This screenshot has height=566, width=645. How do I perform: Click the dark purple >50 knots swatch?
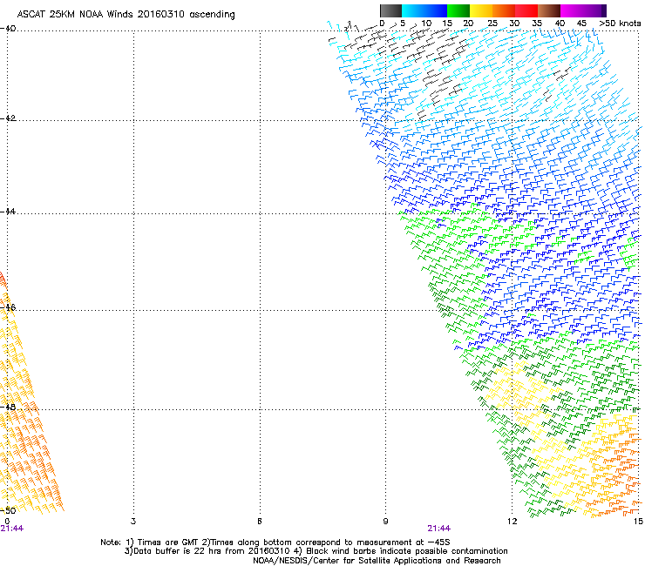(x=604, y=10)
